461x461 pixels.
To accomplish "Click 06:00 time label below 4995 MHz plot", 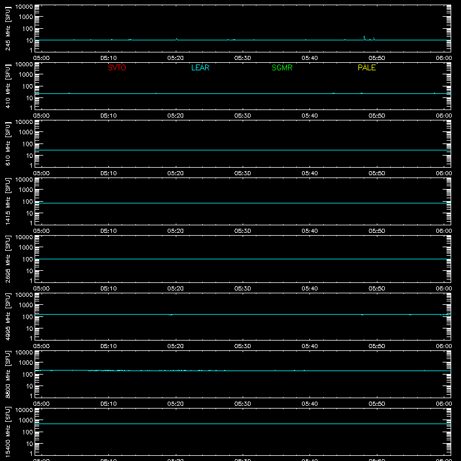I will (x=444, y=346).
